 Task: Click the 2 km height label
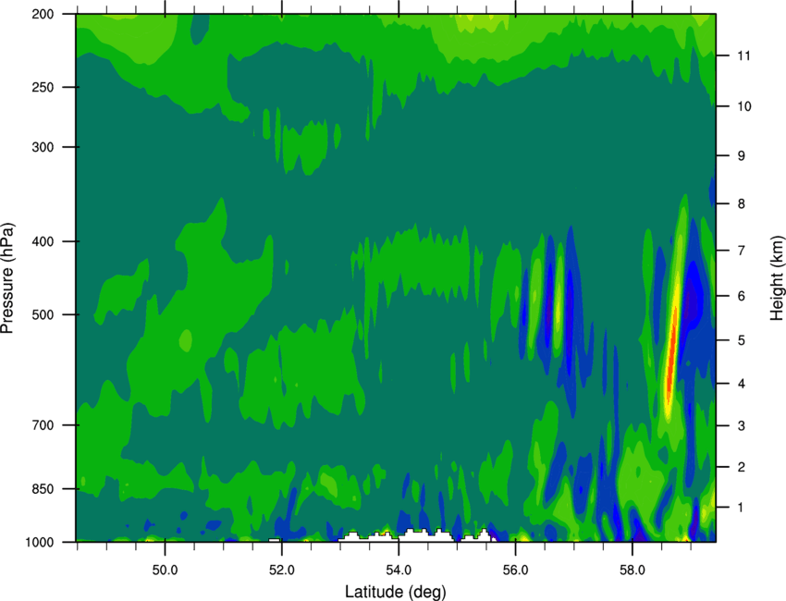(742, 467)
